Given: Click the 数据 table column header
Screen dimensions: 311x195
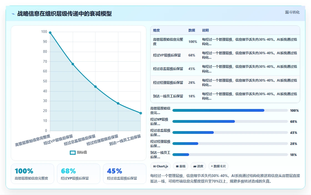Looking at the screenshot, I should [192, 30].
